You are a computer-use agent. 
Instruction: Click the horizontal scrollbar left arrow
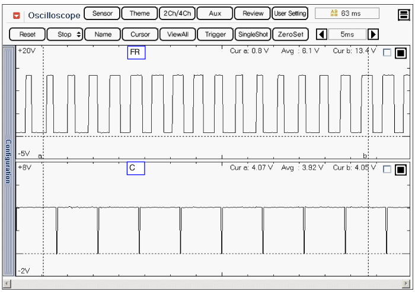(x=7, y=284)
